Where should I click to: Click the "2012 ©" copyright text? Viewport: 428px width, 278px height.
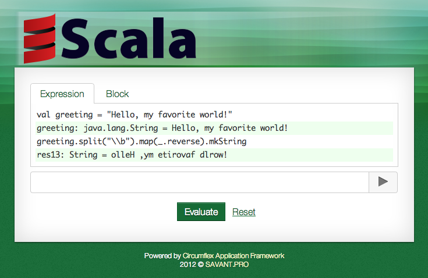[x=192, y=264]
